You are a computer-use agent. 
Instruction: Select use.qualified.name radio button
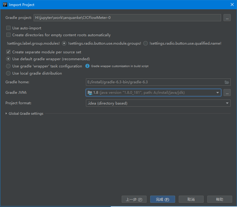click(x=145, y=43)
